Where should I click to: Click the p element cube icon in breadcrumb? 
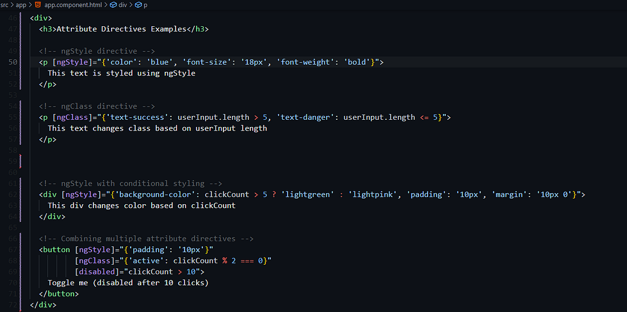point(139,5)
